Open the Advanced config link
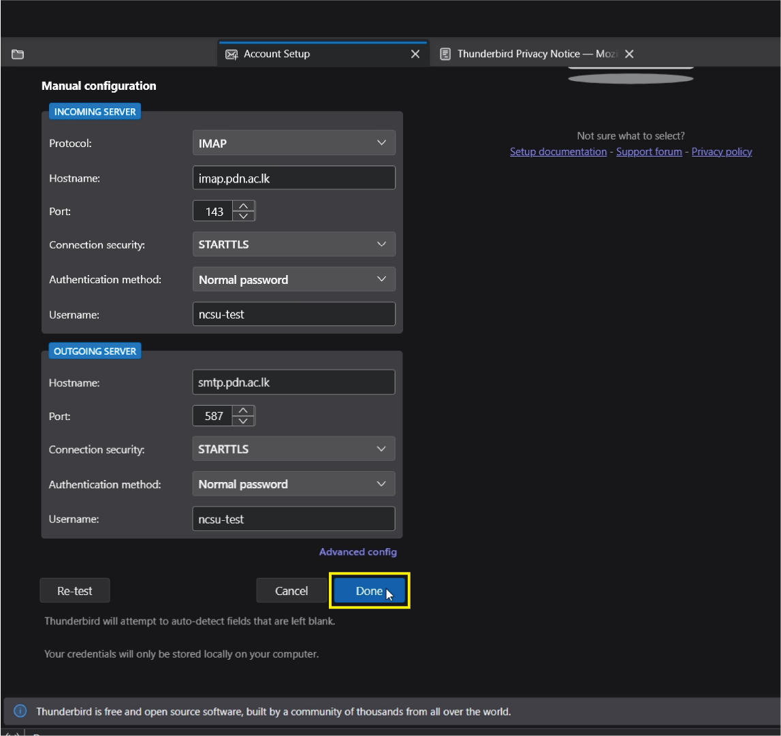The width and height of the screenshot is (781, 736). [x=357, y=552]
